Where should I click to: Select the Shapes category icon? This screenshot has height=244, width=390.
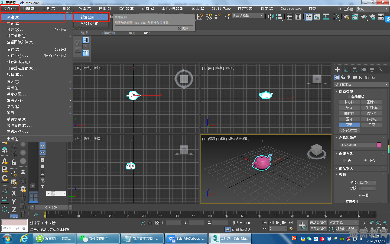[x=343, y=77]
